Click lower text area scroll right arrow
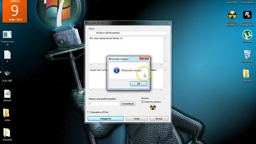The image size is (256, 144). (162, 90)
